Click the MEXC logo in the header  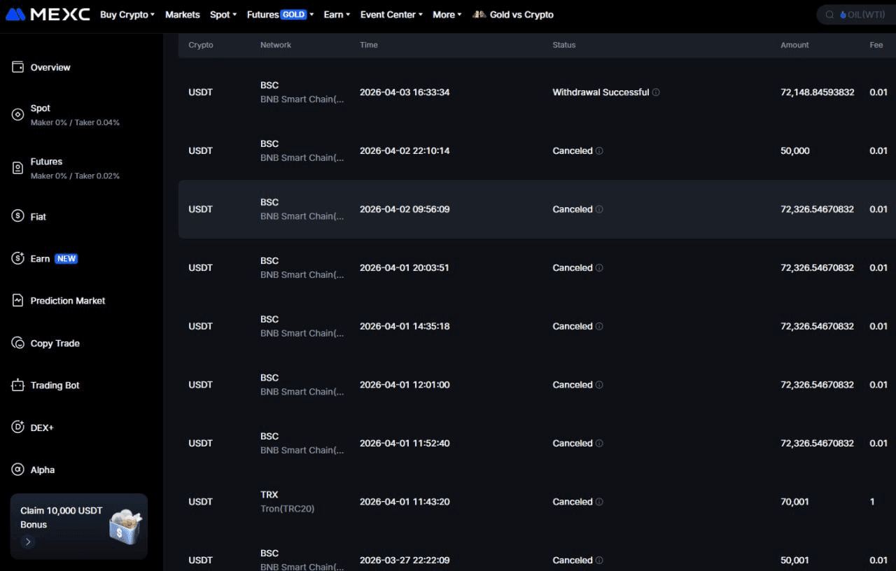pos(48,14)
